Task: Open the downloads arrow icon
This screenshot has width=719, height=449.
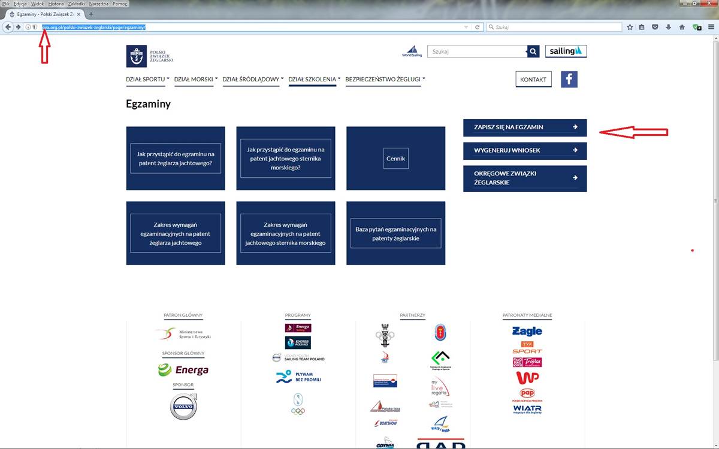Action: pyautogui.click(x=669, y=27)
